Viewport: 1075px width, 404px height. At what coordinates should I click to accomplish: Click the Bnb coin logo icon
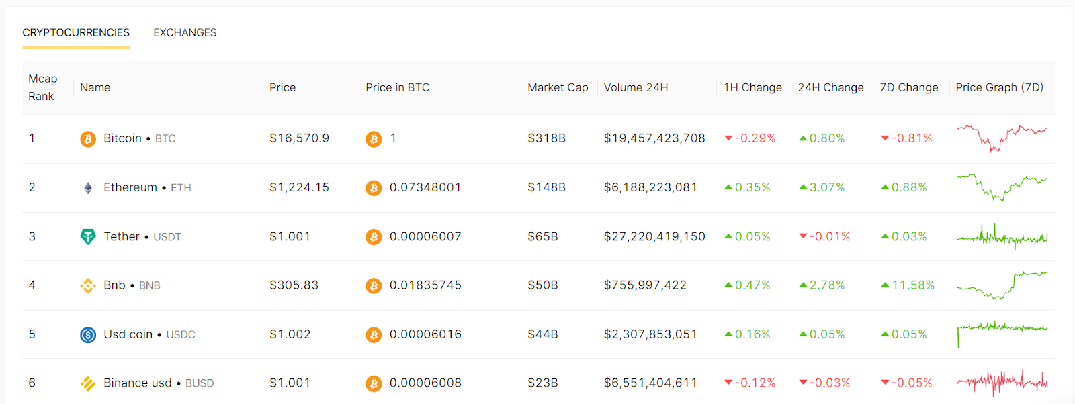point(88,286)
